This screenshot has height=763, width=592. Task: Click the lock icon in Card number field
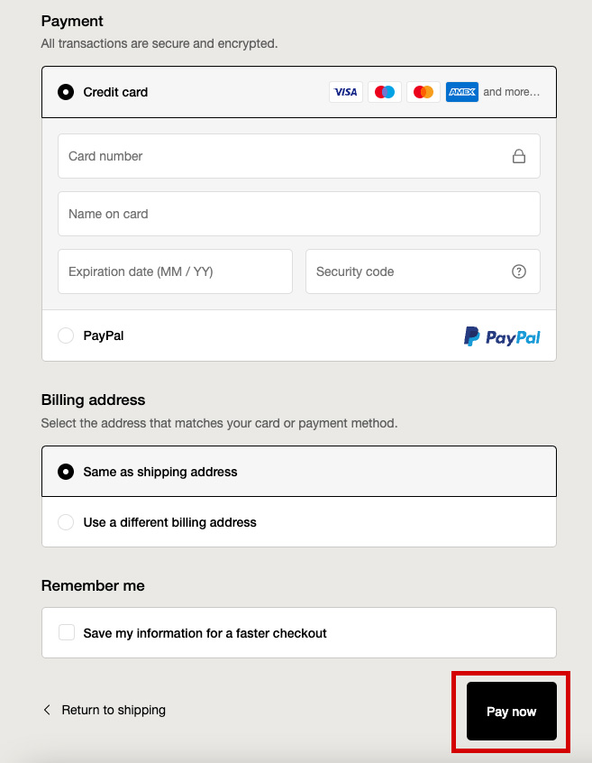tap(519, 156)
